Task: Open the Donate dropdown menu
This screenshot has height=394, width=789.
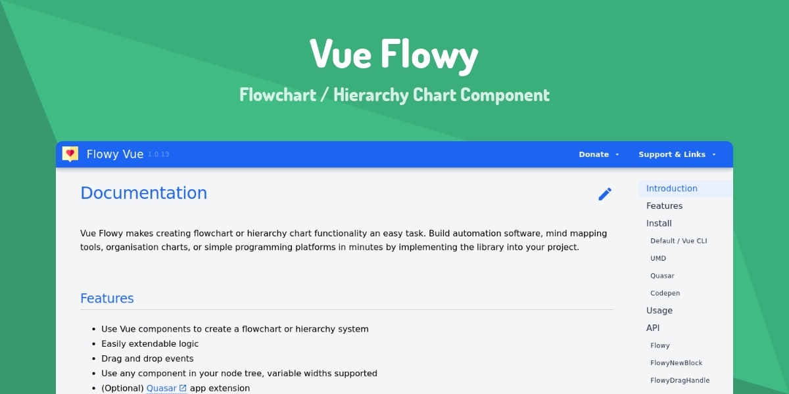Action: [x=599, y=154]
